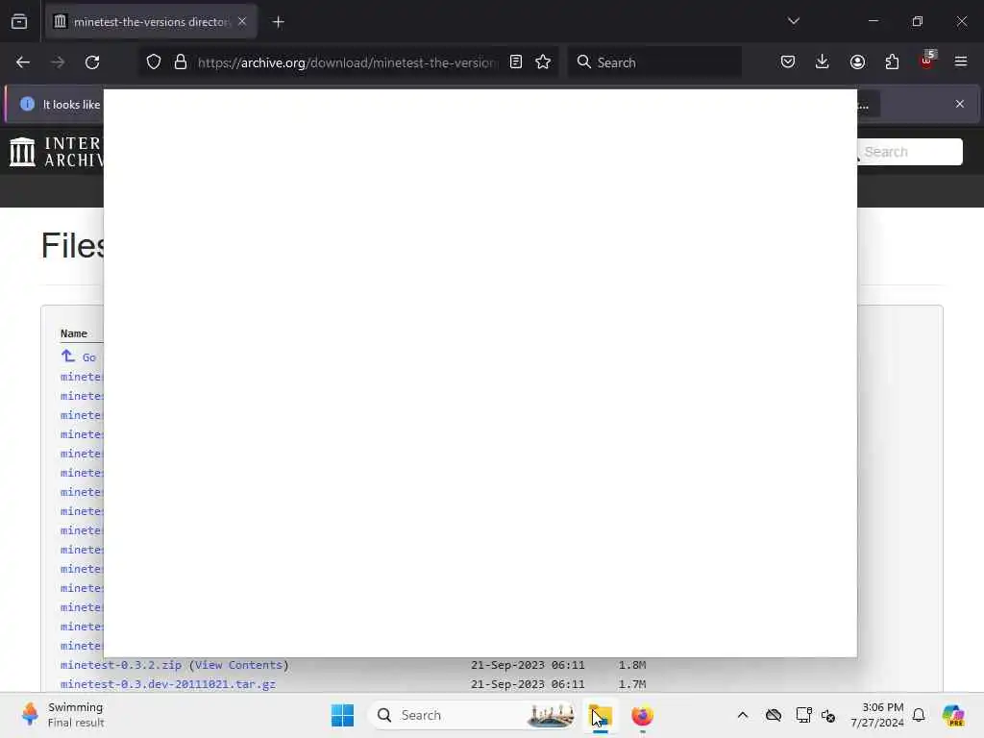Go forward to the next page
Screen dimensions: 984x738
(58, 62)
